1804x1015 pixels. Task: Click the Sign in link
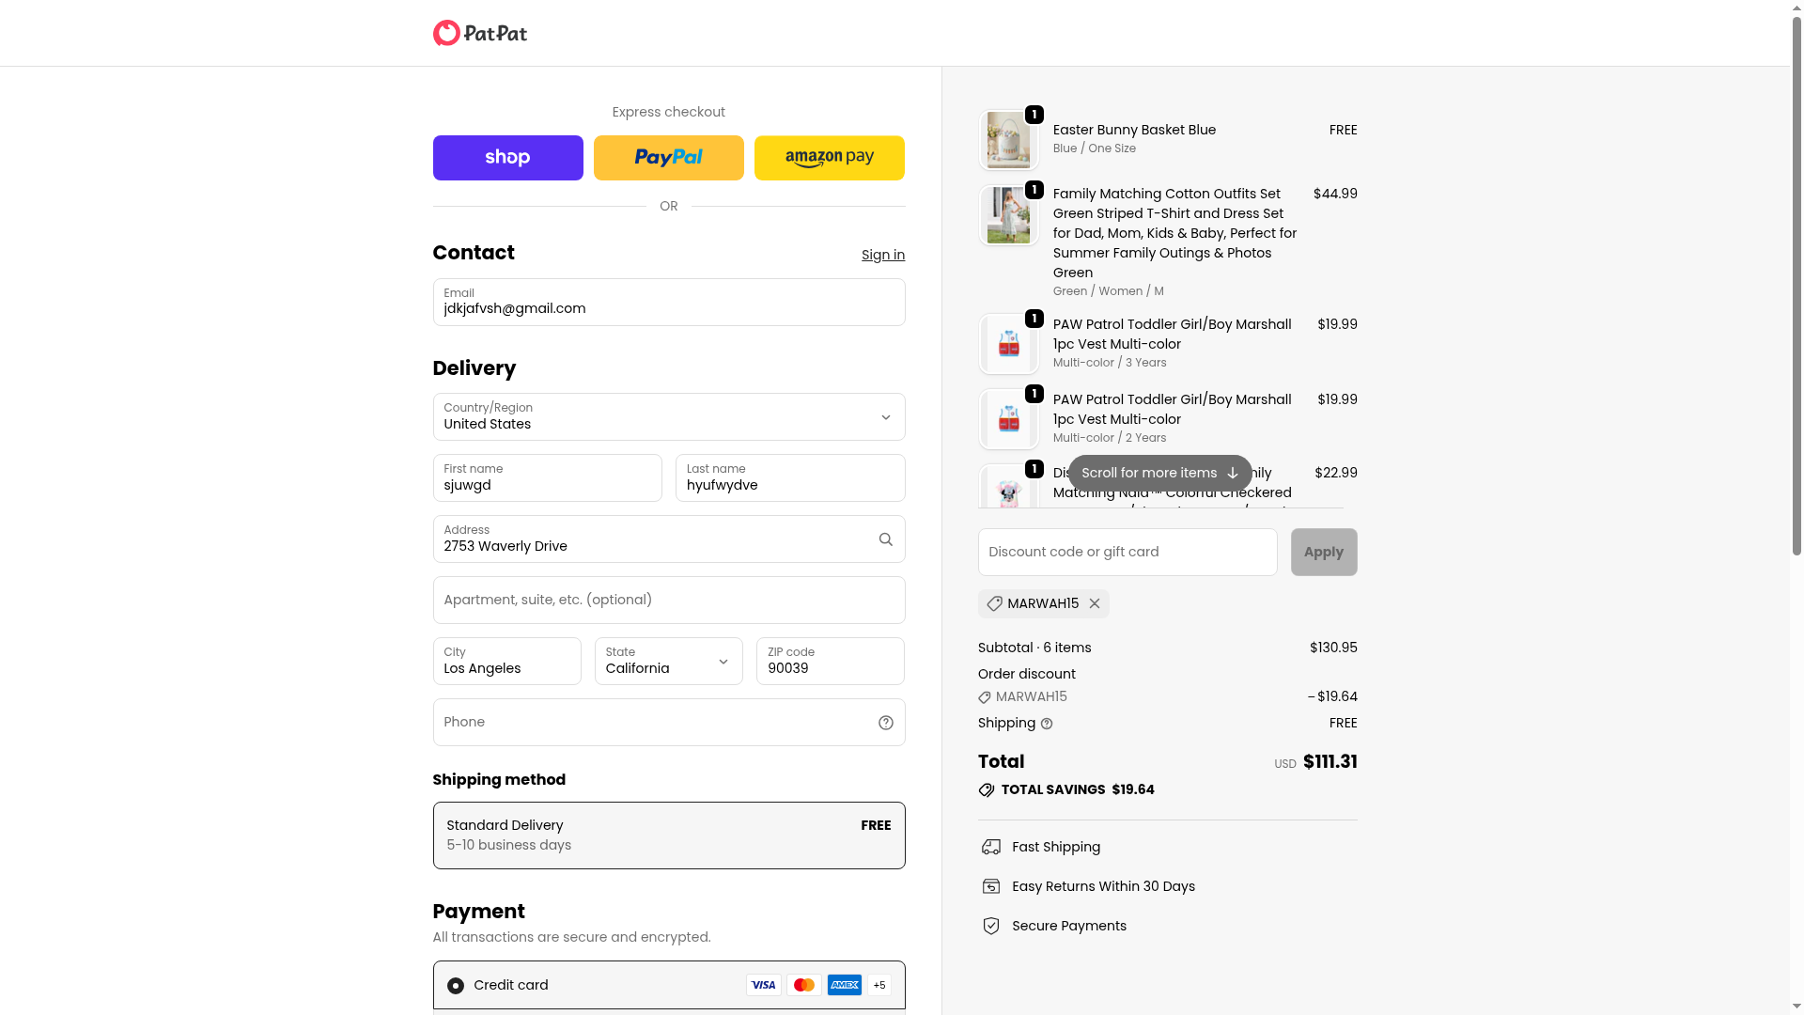point(882,255)
